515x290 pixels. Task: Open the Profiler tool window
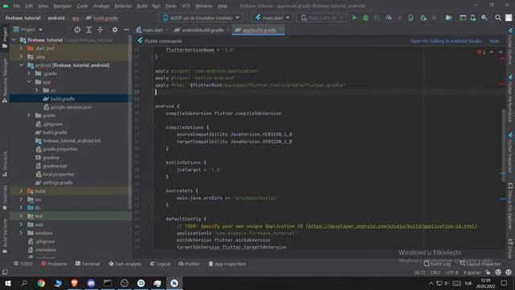pyautogui.click(x=189, y=263)
